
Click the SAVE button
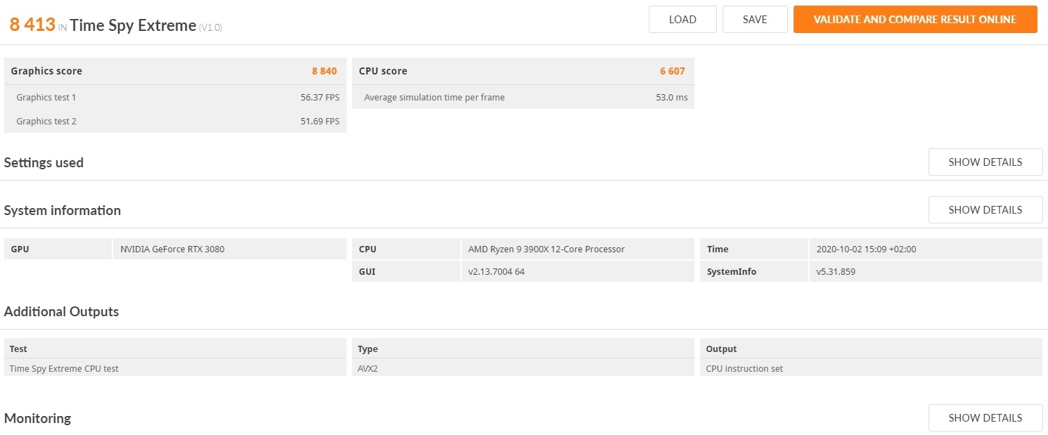(755, 20)
